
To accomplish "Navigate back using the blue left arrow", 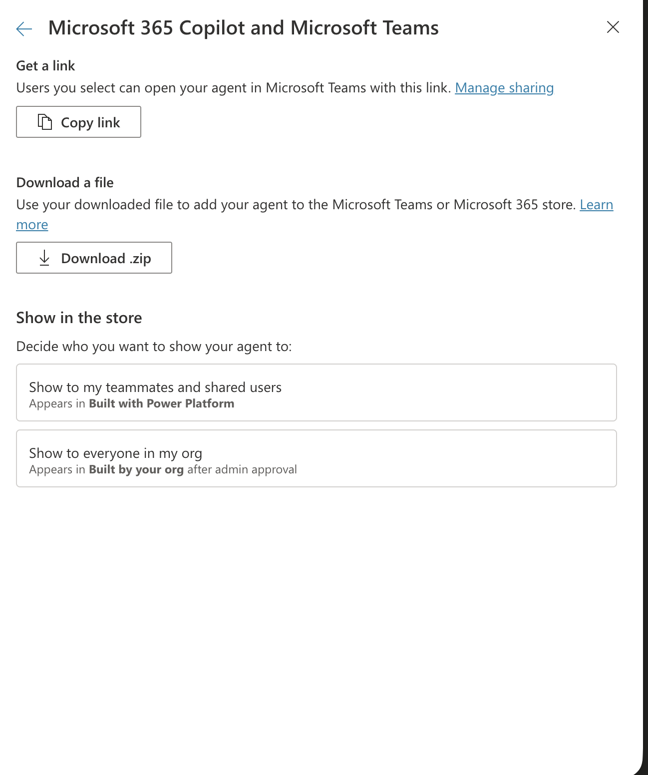I will click(23, 28).
